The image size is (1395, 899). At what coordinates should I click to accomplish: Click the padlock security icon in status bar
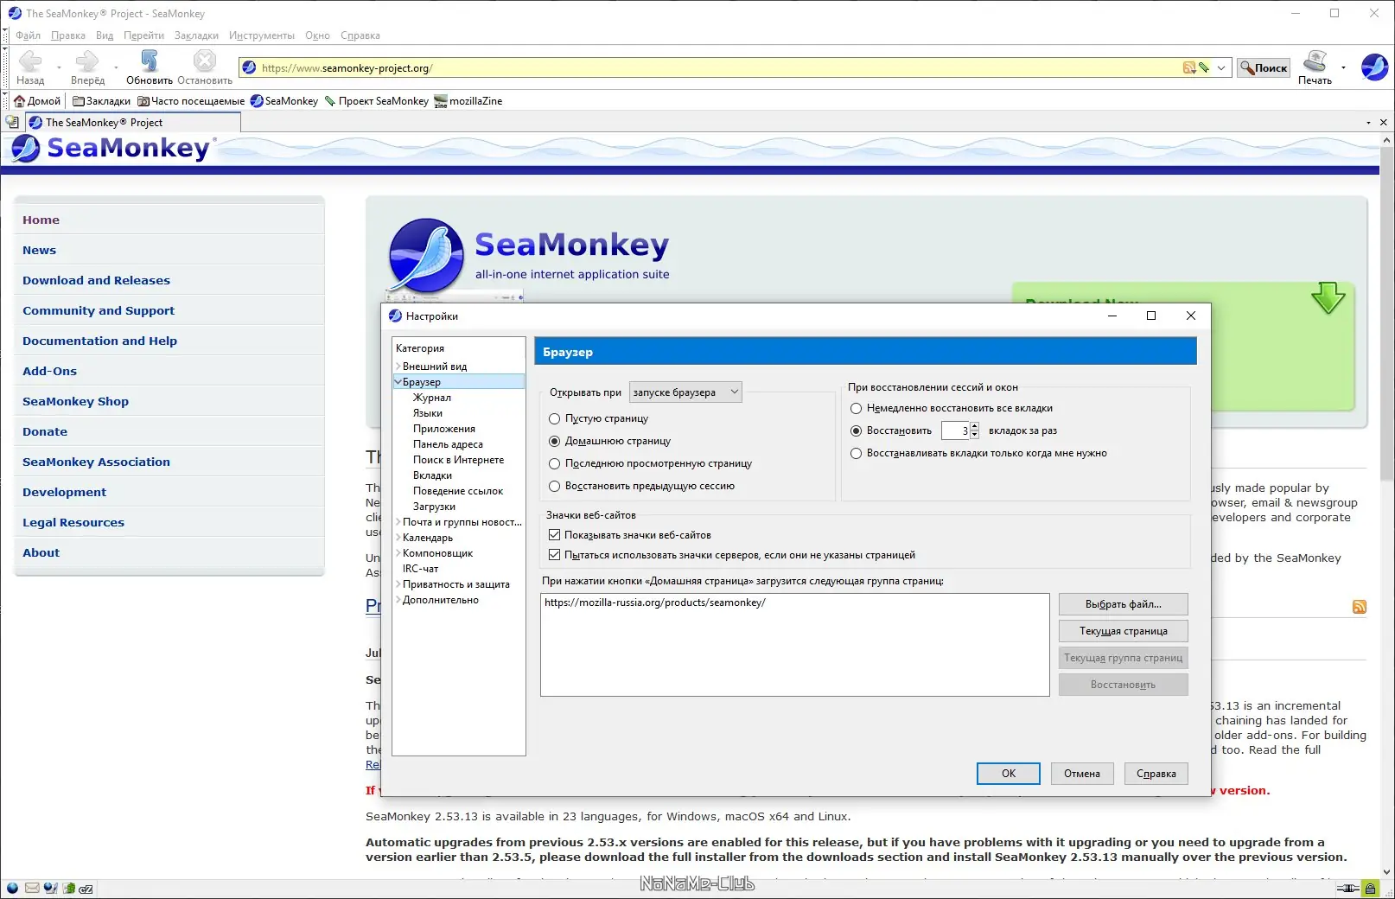(1370, 888)
